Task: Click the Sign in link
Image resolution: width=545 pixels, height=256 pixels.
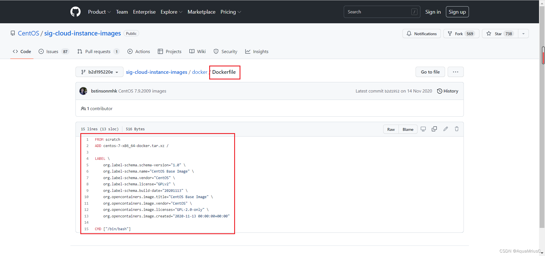Action: tap(433, 12)
